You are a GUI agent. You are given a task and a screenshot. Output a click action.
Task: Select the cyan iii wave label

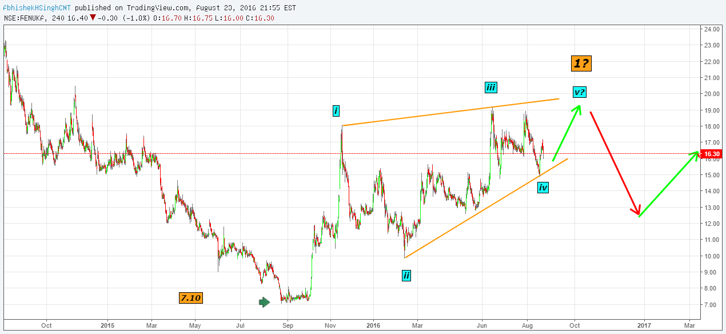pyautogui.click(x=491, y=88)
